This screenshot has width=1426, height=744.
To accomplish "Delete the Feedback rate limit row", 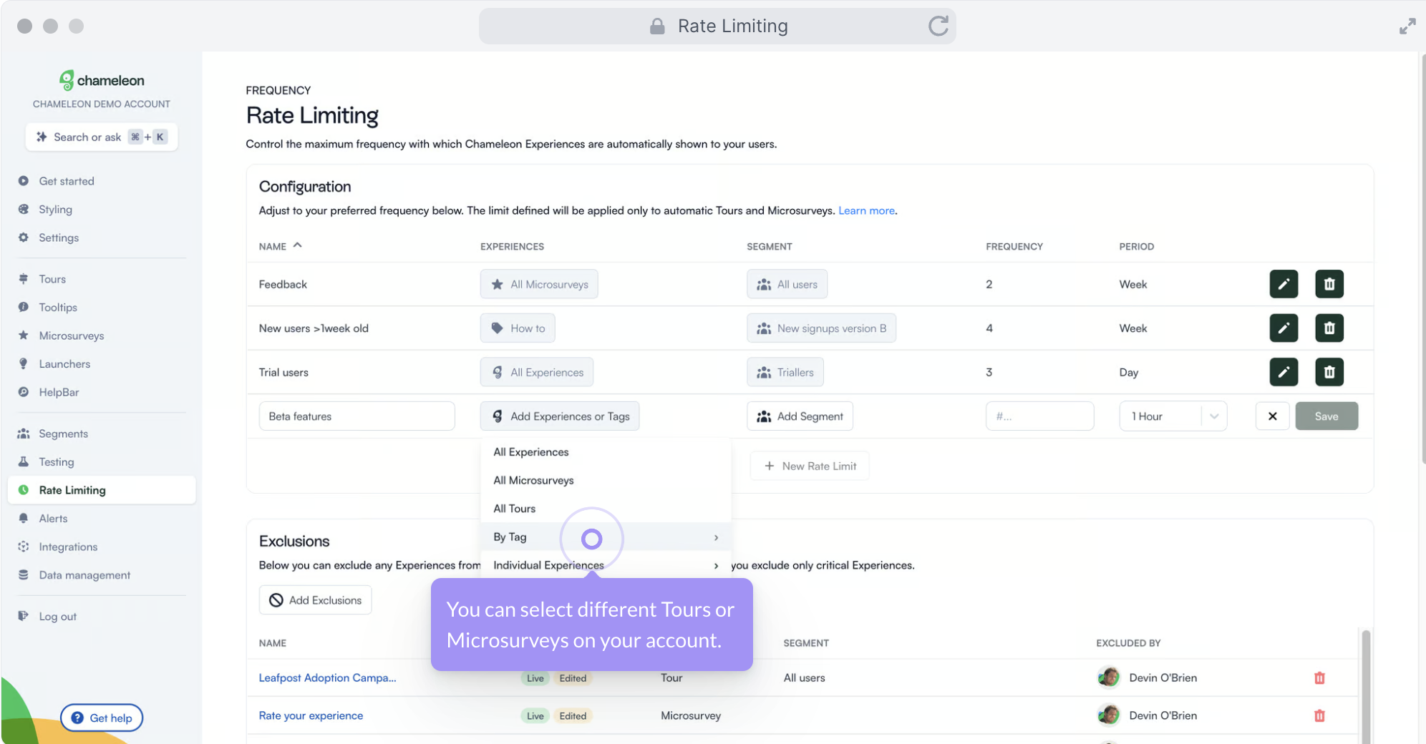I will pyautogui.click(x=1329, y=284).
